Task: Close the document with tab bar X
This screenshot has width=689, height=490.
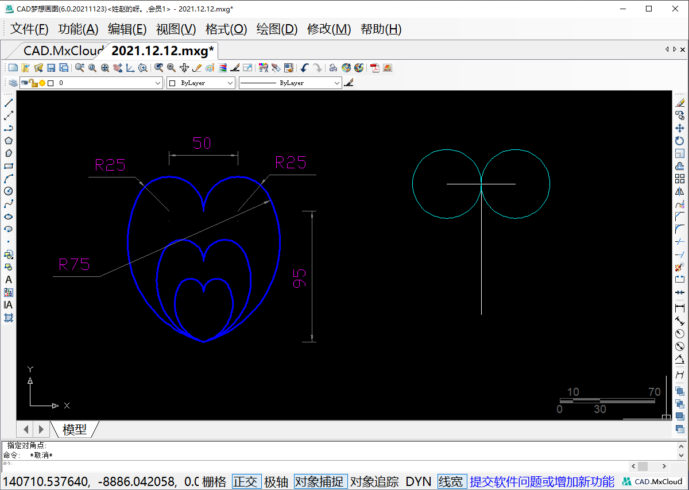Action: pos(683,49)
